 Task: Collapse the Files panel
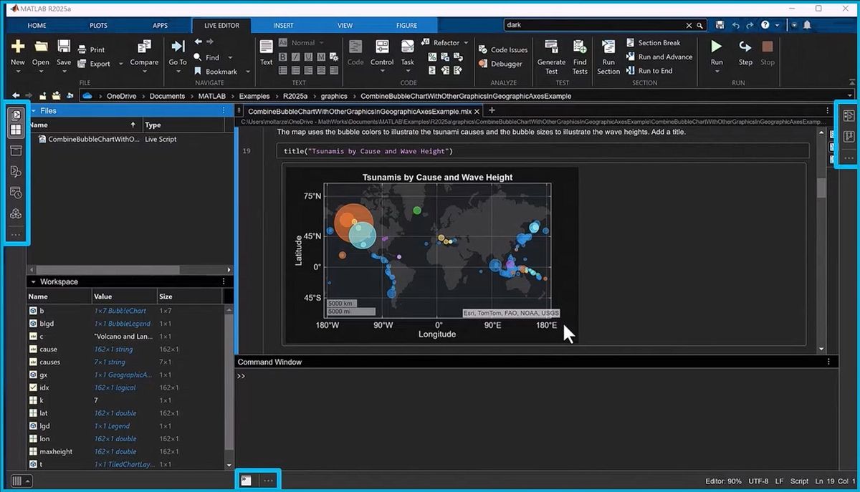(33, 111)
